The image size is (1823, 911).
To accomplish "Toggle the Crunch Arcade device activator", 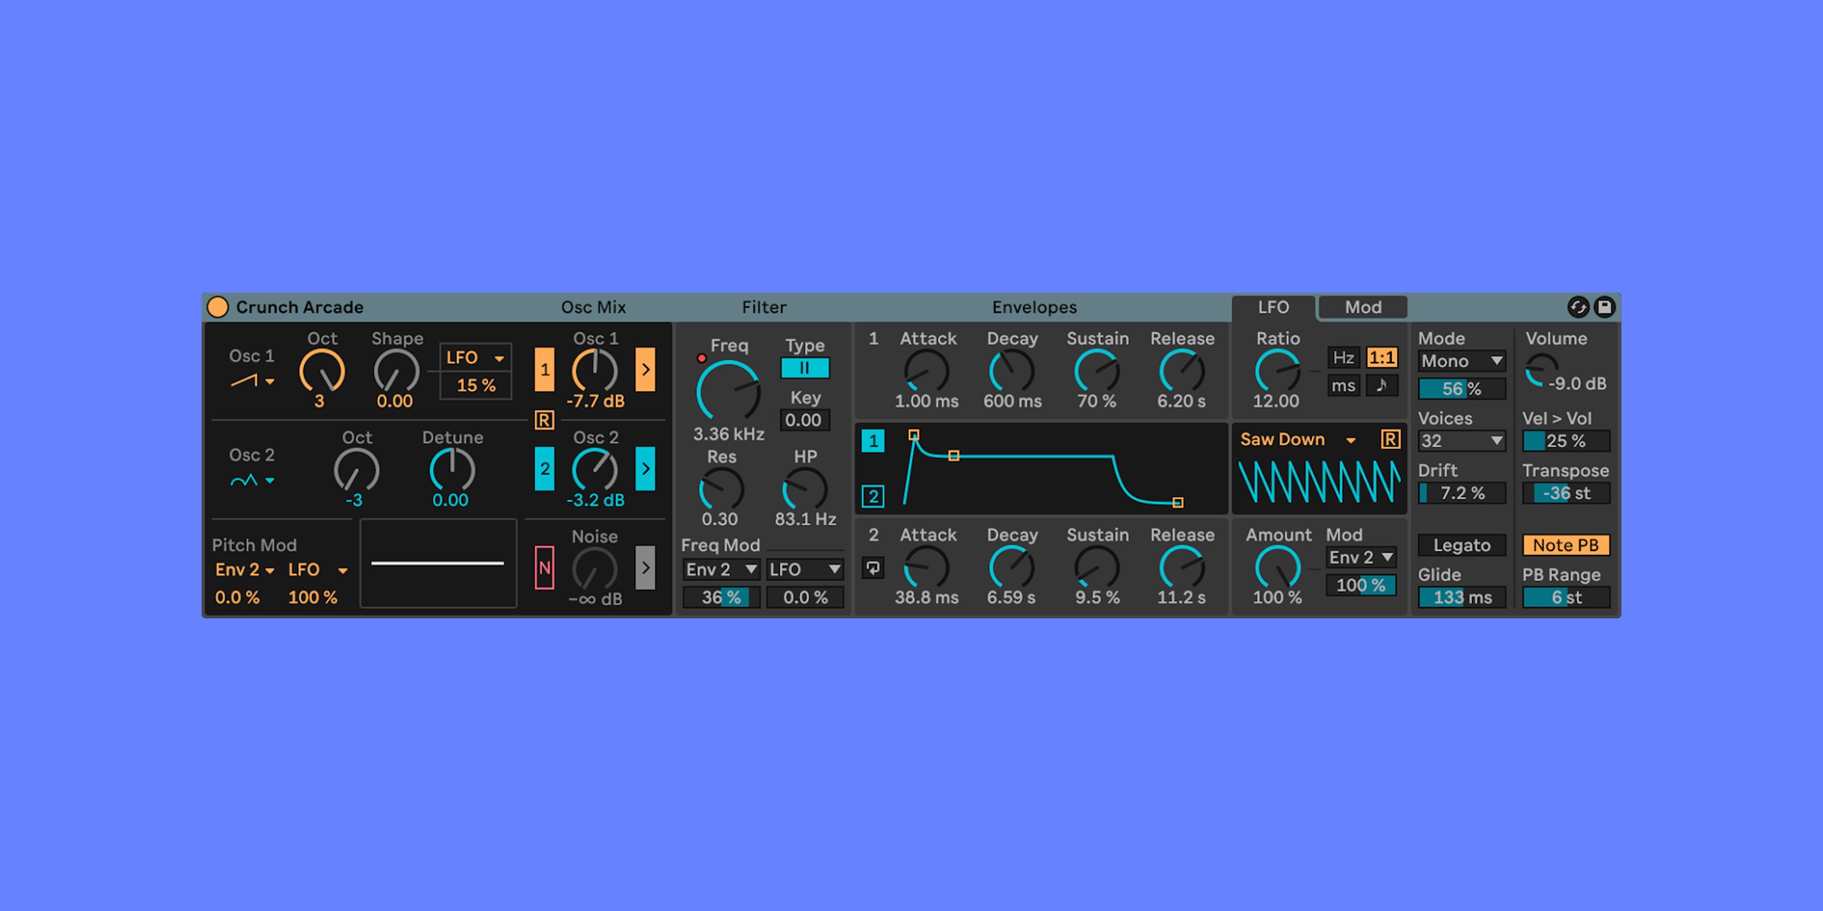I will pyautogui.click(x=218, y=307).
